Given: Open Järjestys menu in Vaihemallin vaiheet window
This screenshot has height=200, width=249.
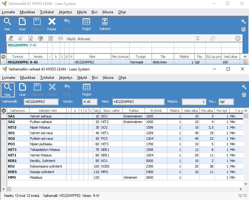Looking at the screenshot, I should pyautogui.click(x=66, y=78).
